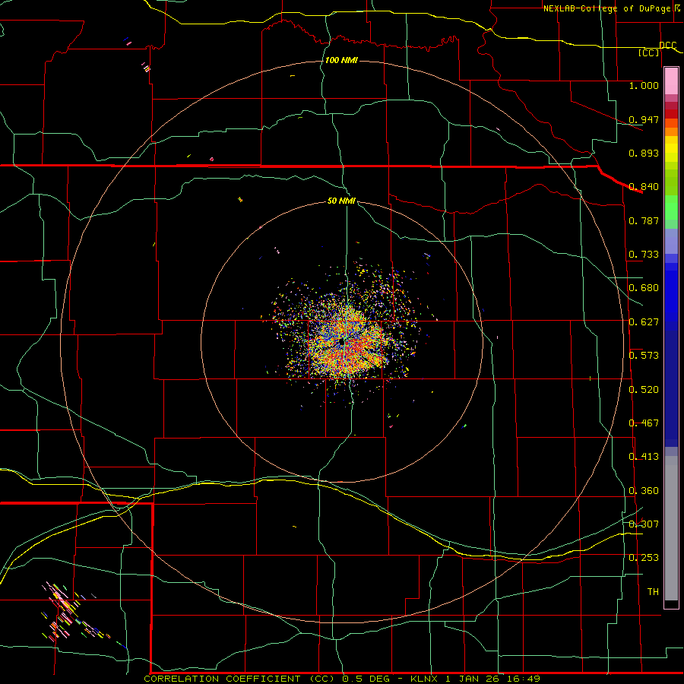Click the 0.680 legend value
Viewport: 684px width, 684px height.
[x=644, y=288]
